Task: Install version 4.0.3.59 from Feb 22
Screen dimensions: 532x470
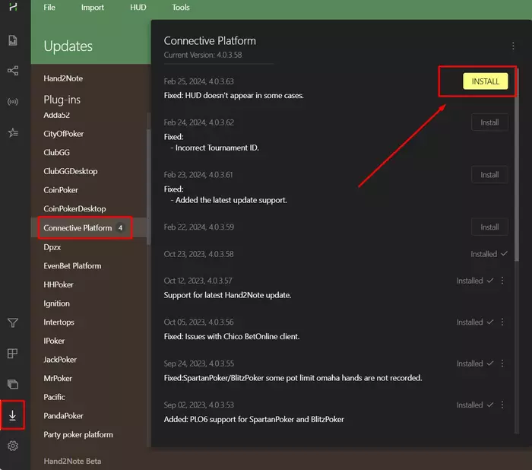Action: [x=489, y=227]
